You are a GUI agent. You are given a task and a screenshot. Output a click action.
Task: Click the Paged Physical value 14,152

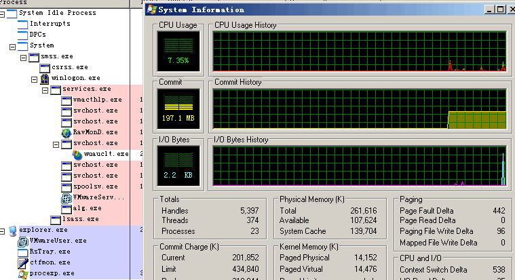click(365, 258)
